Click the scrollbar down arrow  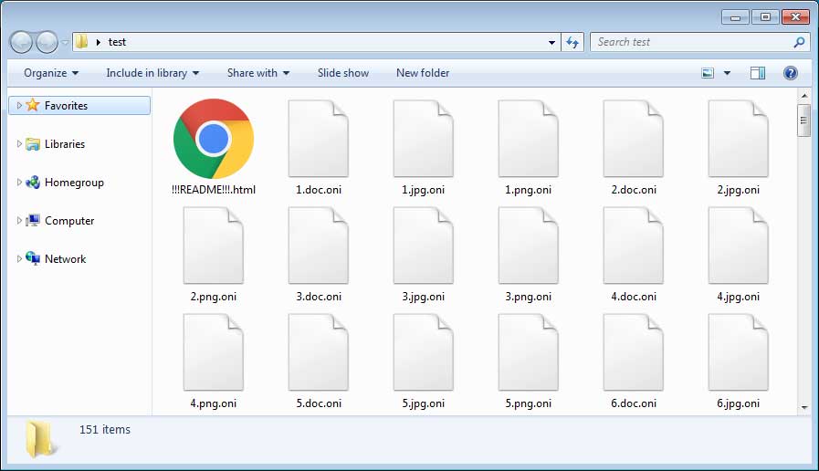pos(803,407)
